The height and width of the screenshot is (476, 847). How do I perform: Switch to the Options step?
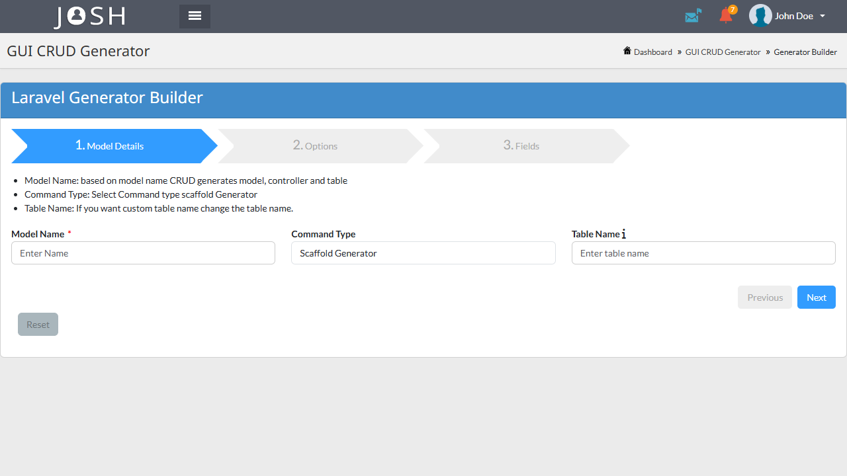click(316, 145)
